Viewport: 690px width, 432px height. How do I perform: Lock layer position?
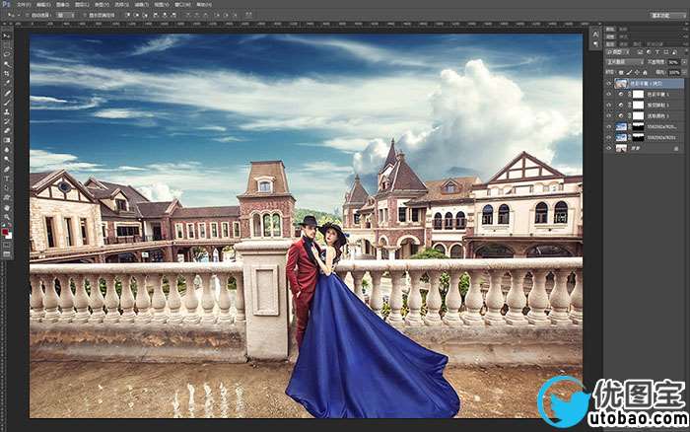tap(637, 72)
